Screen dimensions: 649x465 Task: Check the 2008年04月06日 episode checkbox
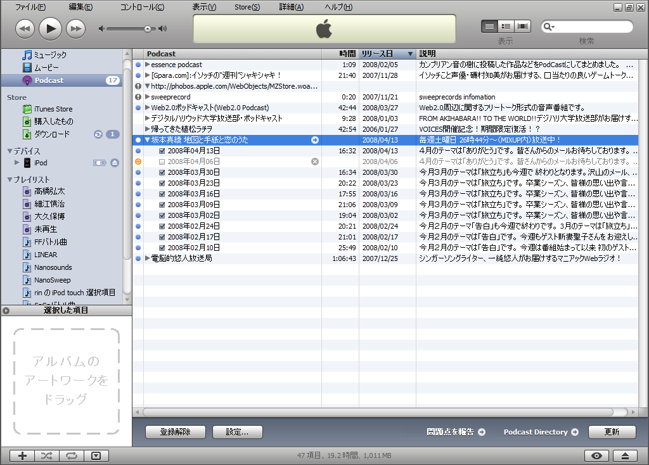(x=162, y=162)
